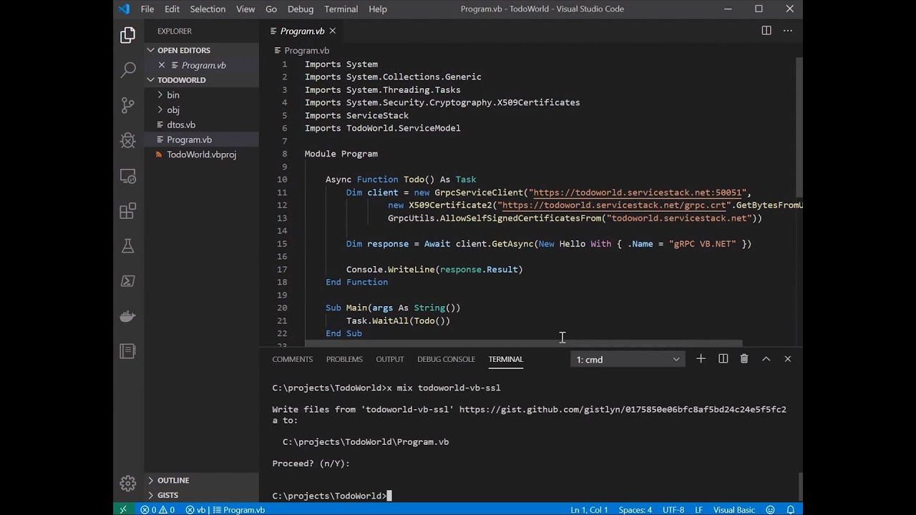This screenshot has height=515, width=916.
Task: Expand the obj folder
Action: [201, 110]
